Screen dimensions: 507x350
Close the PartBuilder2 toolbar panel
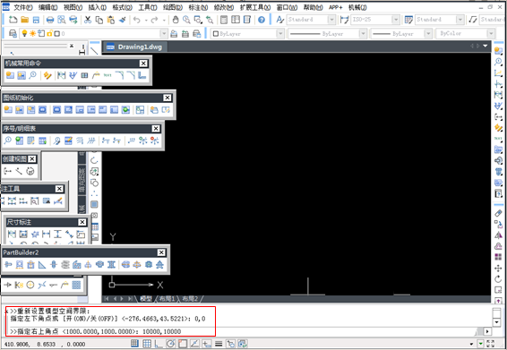pos(161,252)
